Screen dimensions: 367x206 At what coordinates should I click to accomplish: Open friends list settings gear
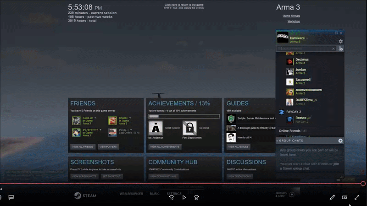(340, 41)
